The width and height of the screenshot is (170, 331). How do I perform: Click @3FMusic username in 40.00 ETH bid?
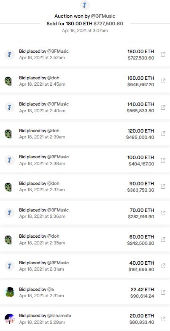click(58, 263)
